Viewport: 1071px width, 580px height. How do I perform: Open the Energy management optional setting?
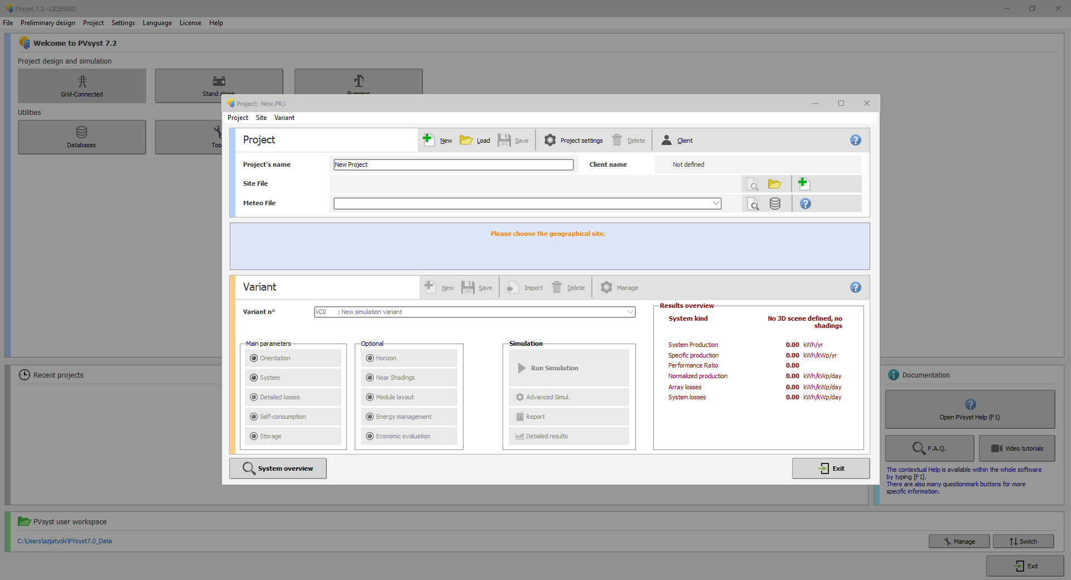click(409, 417)
